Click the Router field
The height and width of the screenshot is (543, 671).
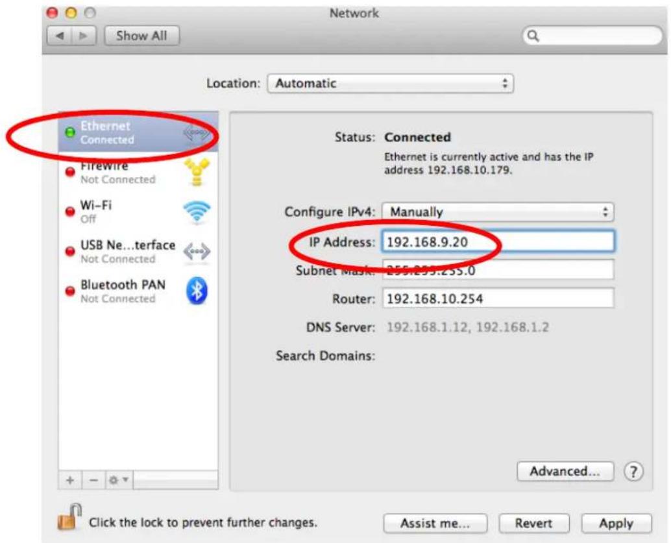click(x=498, y=298)
